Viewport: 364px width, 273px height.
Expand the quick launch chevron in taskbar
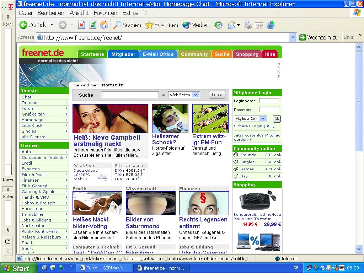[71, 266]
